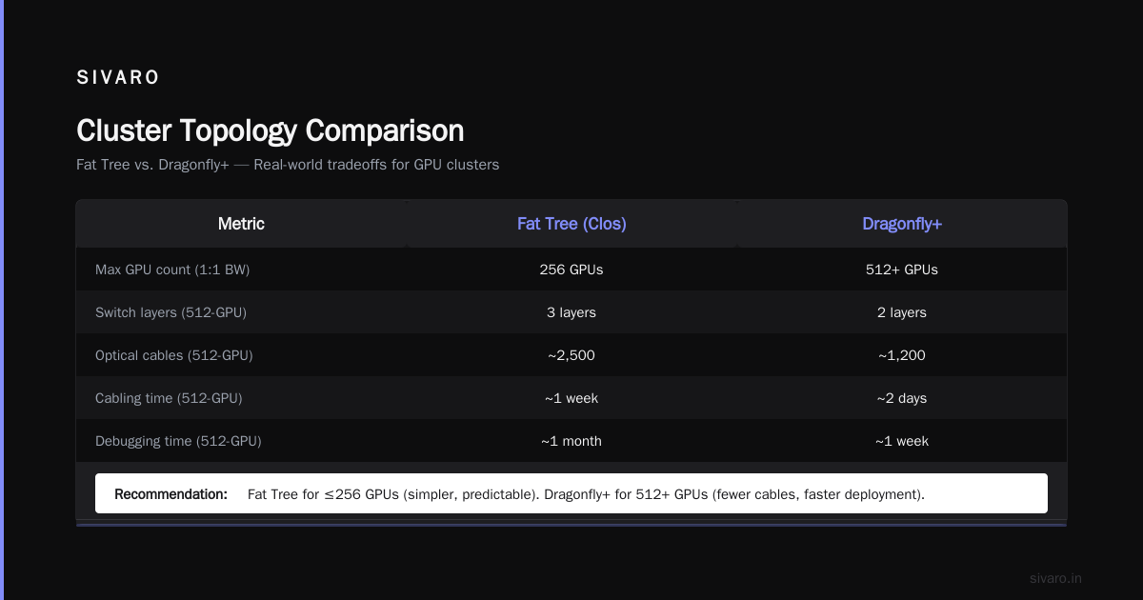
Task: Click the ~1,200 cables value
Action: (902, 355)
